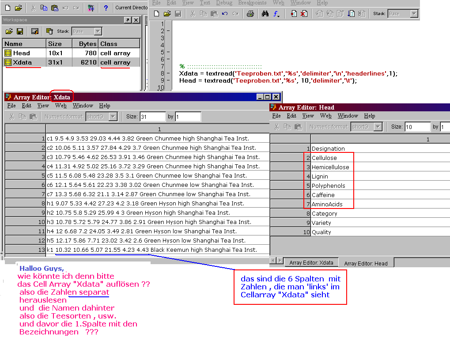Open Numeric format dropdown in Xdata editor

113,117
